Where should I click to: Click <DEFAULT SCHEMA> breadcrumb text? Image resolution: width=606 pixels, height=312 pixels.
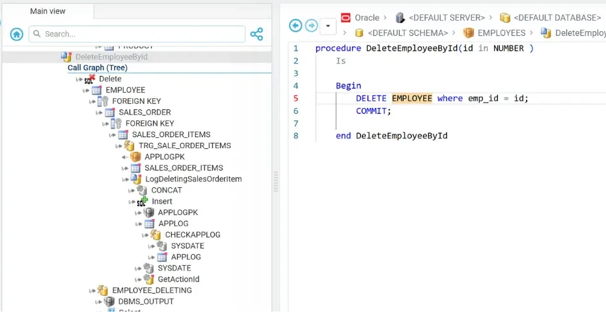click(x=407, y=32)
